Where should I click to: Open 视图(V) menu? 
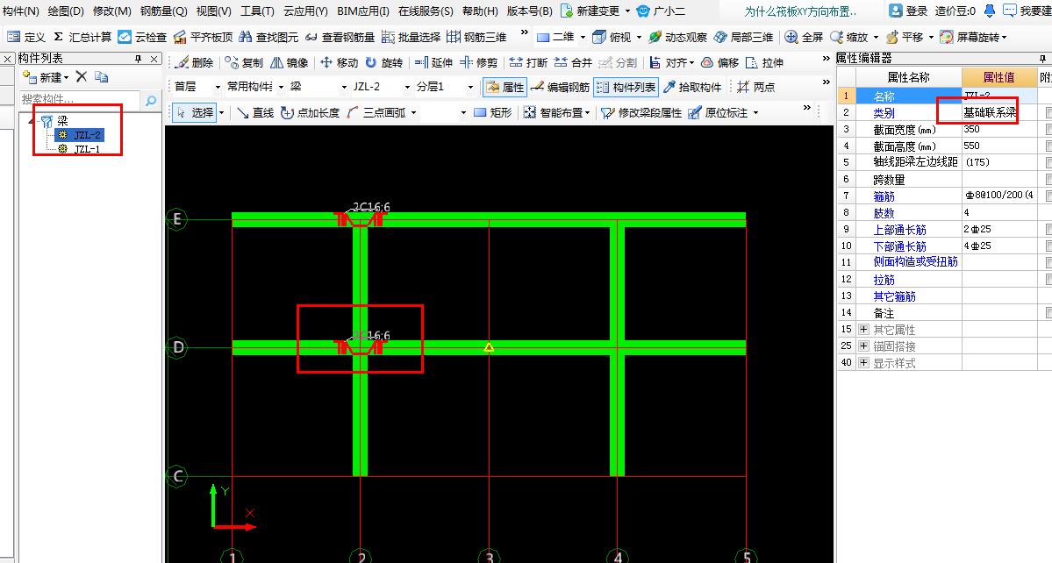(213, 11)
